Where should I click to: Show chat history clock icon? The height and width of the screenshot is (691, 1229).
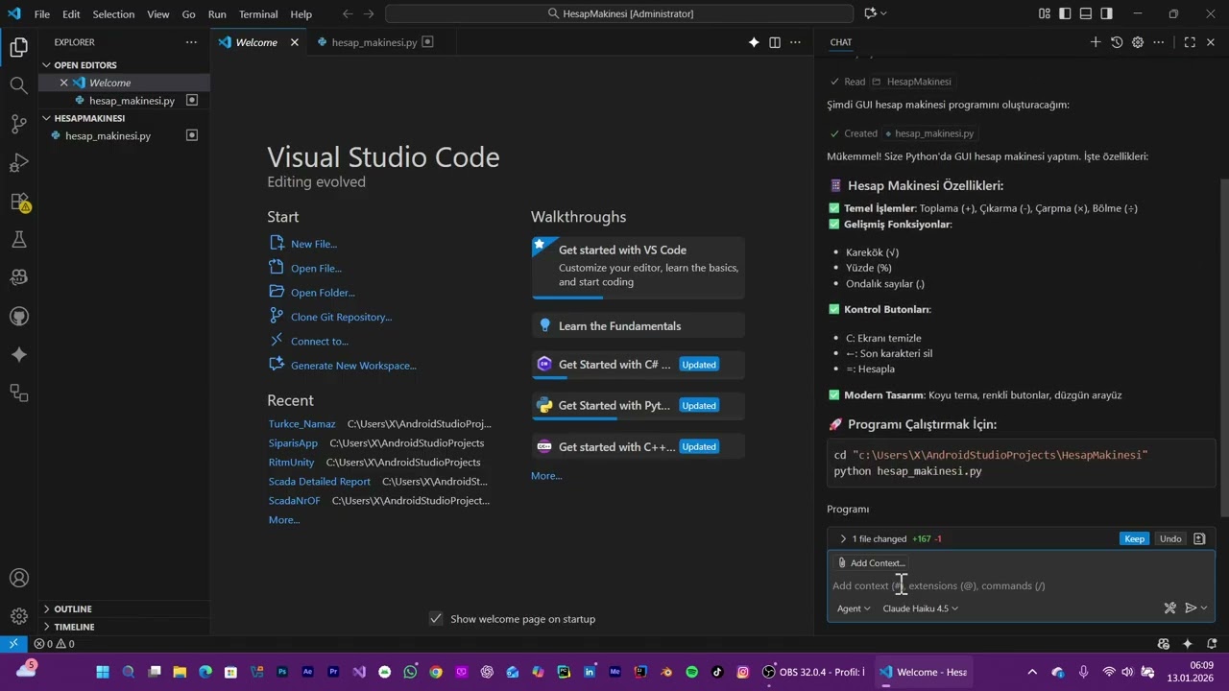(x=1117, y=42)
